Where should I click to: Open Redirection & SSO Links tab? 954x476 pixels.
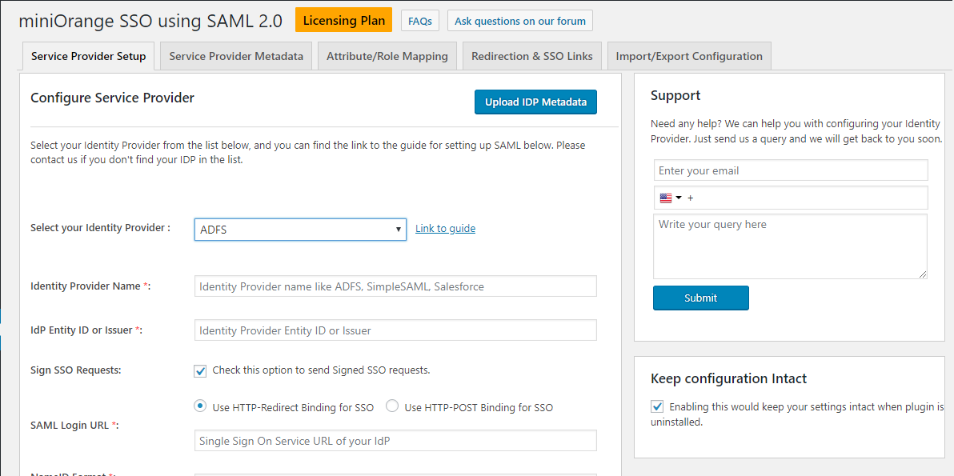pyautogui.click(x=532, y=56)
